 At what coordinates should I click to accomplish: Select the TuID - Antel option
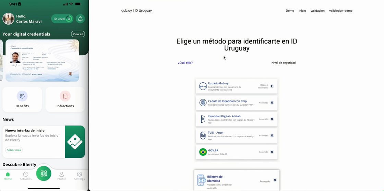tap(237, 136)
